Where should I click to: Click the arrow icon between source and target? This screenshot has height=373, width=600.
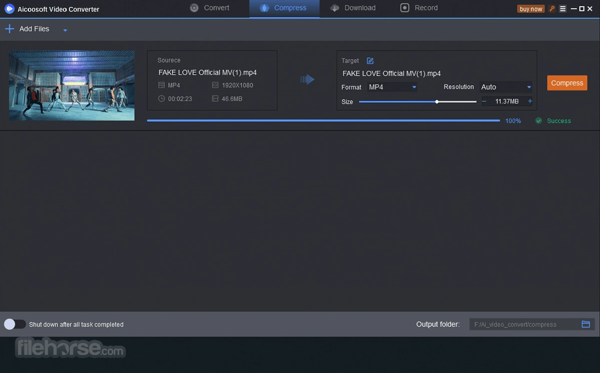tap(307, 79)
